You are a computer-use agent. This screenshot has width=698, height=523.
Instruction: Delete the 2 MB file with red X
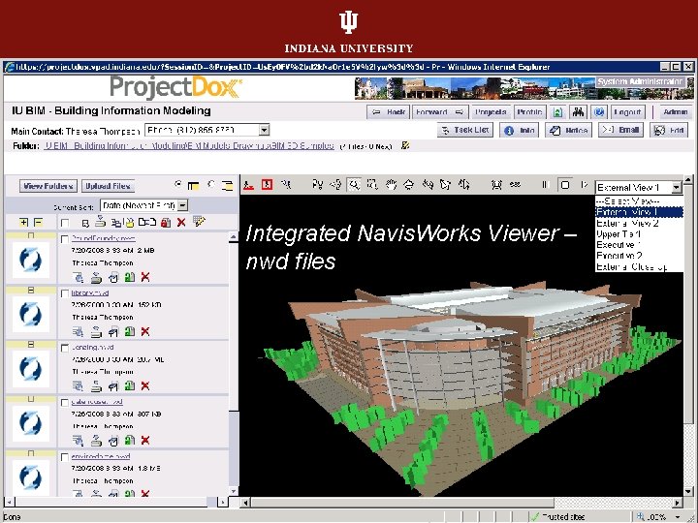tap(145, 278)
